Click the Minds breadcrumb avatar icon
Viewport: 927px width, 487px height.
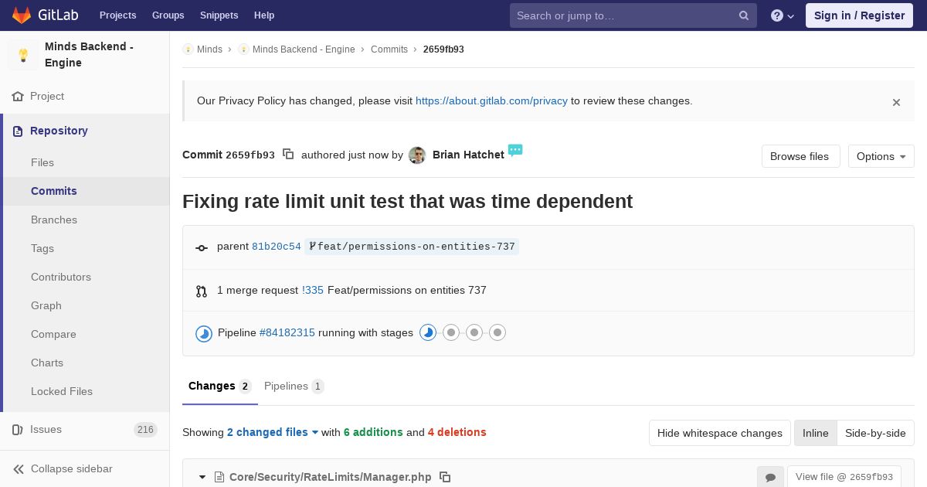(188, 49)
